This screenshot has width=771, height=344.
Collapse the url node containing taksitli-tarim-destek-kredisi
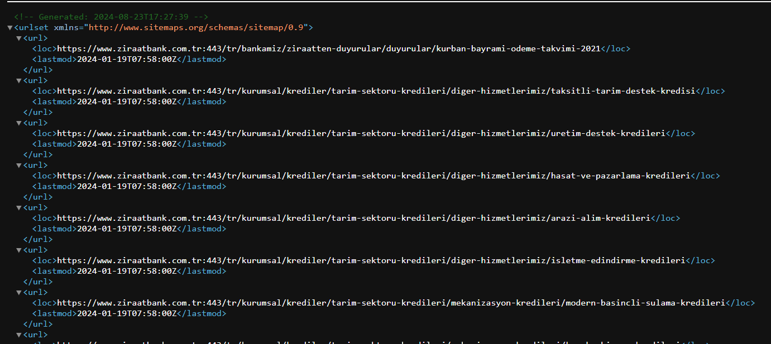tap(19, 81)
